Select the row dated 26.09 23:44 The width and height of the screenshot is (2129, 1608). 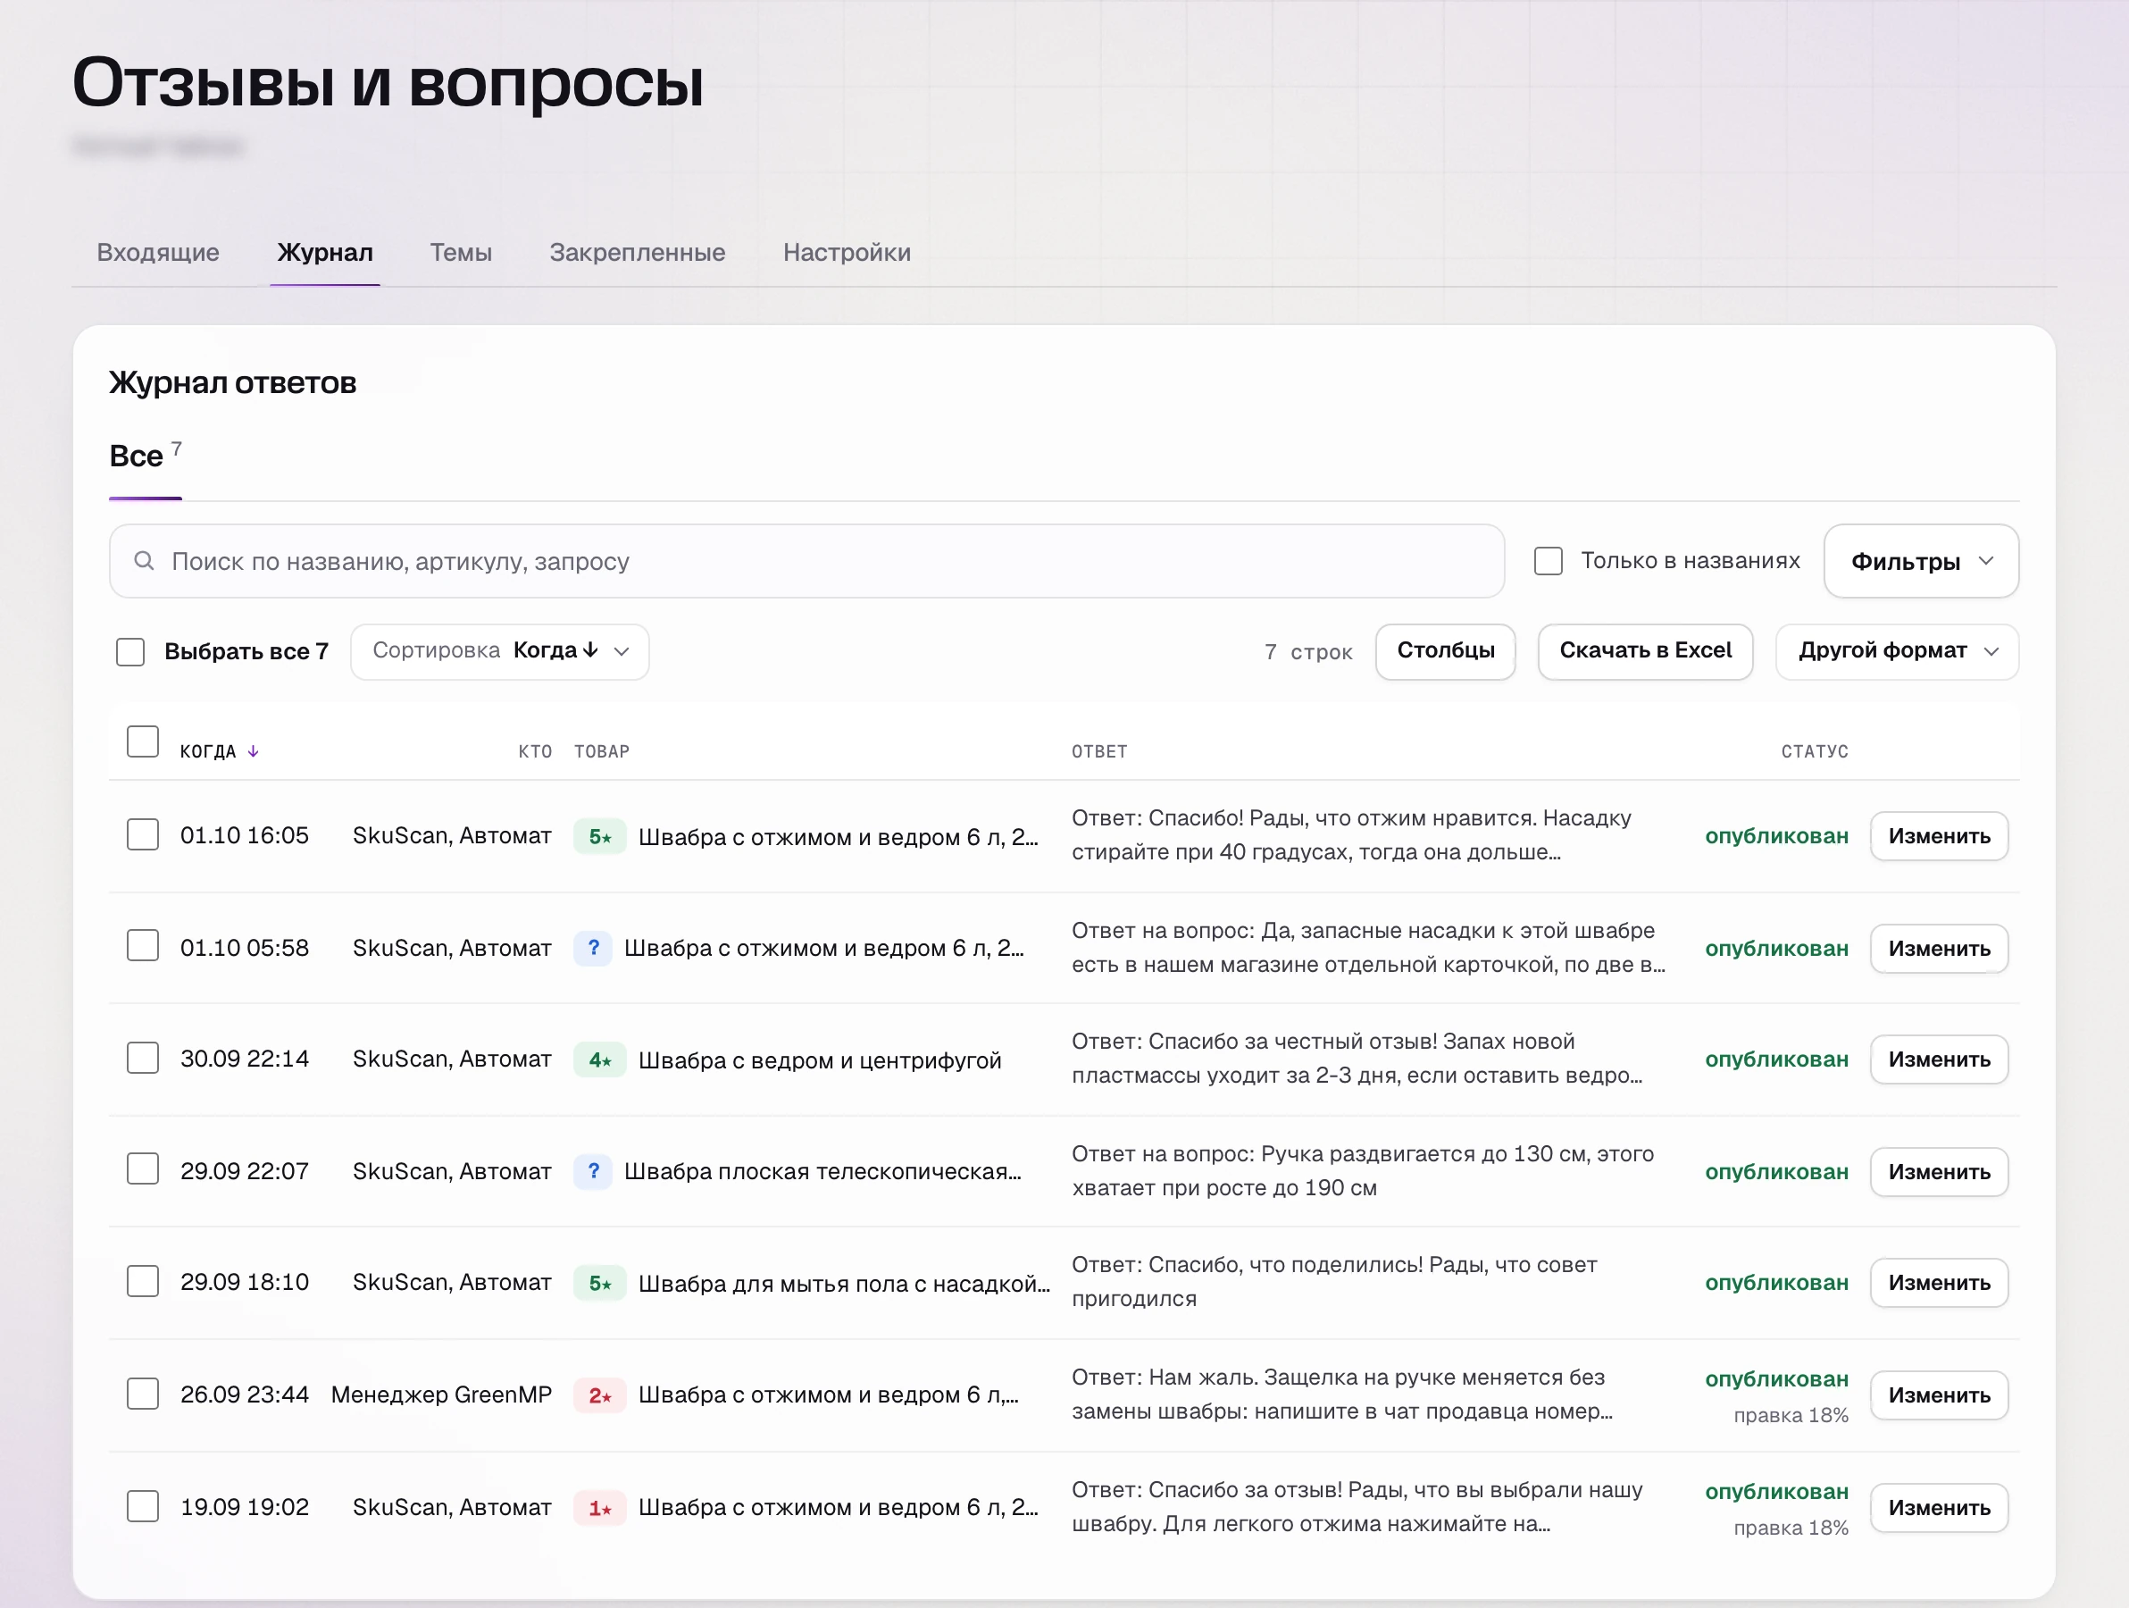click(143, 1394)
